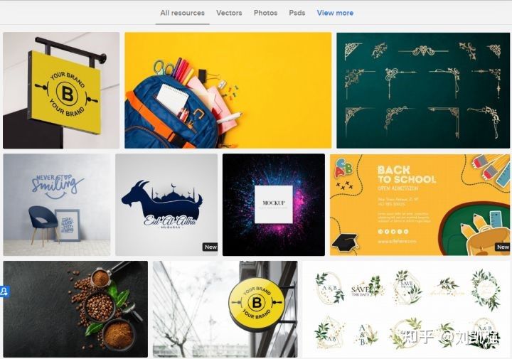Open the blue backpack school supplies photo
The width and height of the screenshot is (512, 359).
228,90
